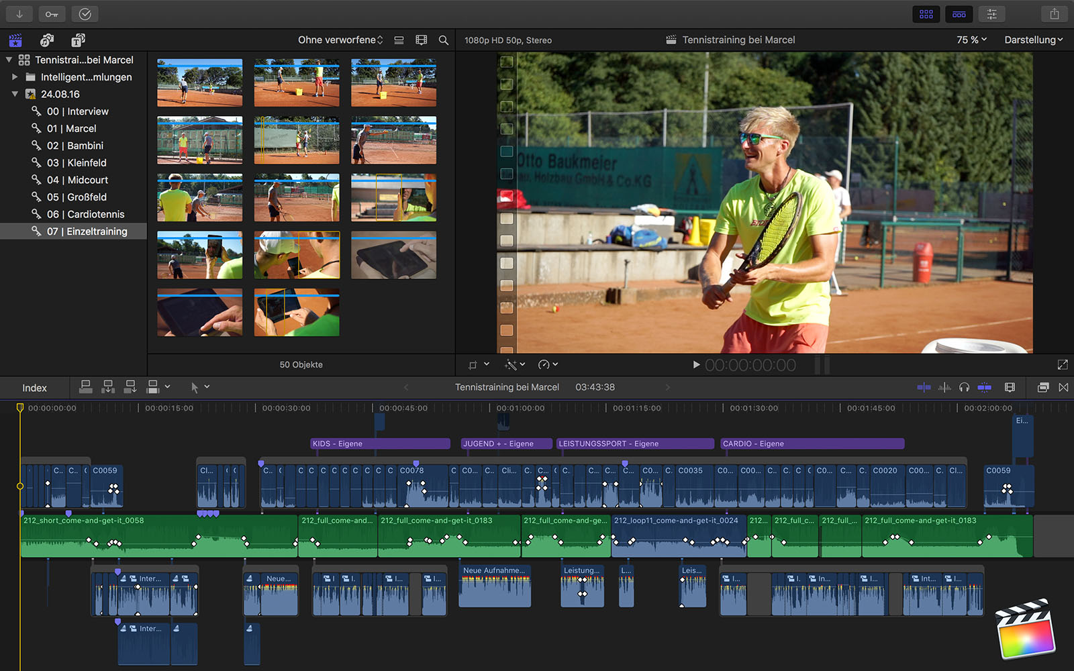Click the 00:00:45:00 mark on timeline ruler
1074x671 pixels.
pyautogui.click(x=403, y=408)
